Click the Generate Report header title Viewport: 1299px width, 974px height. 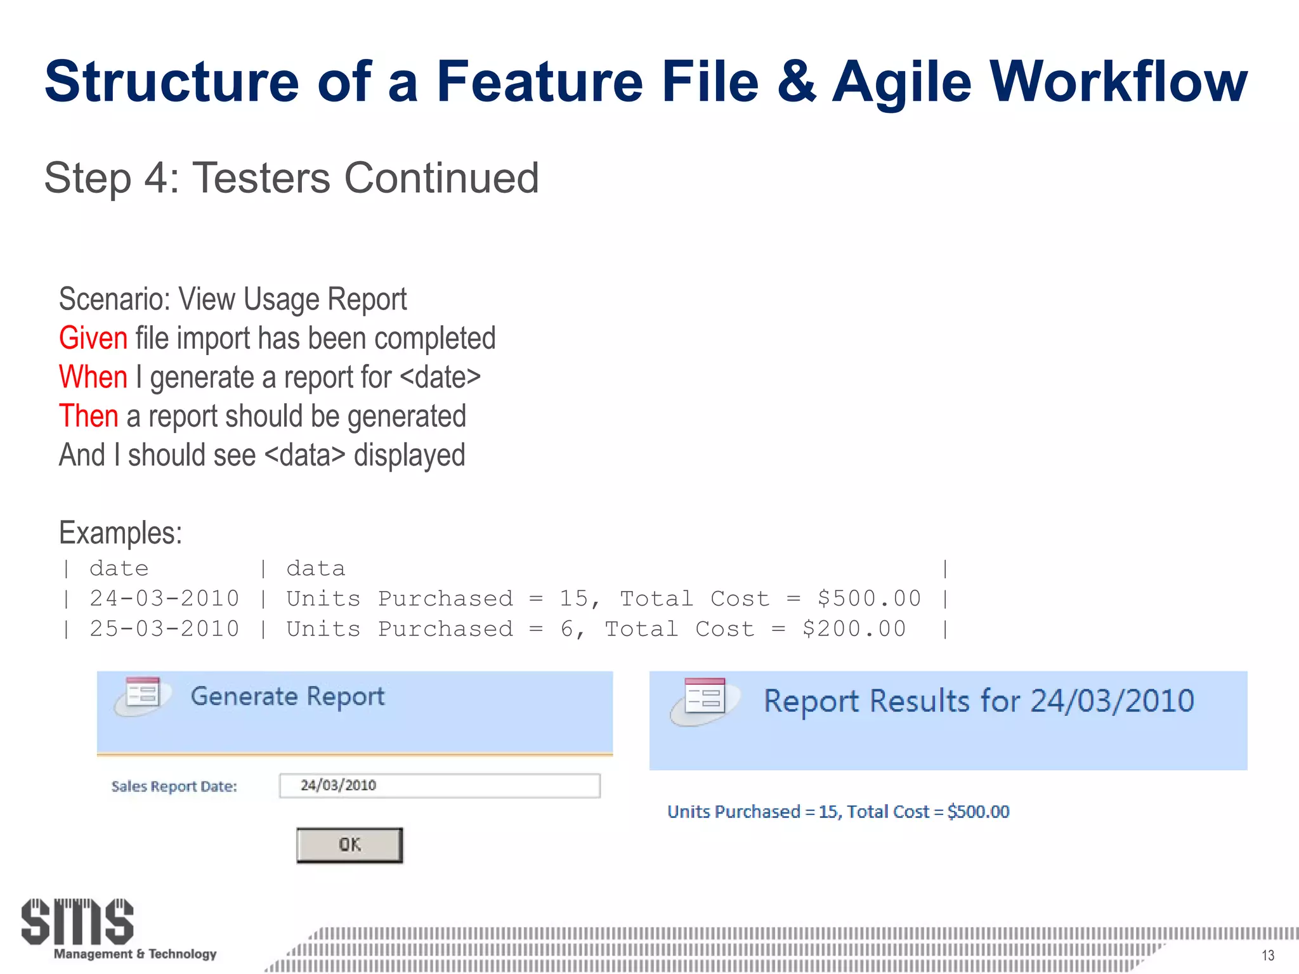pyautogui.click(x=287, y=696)
